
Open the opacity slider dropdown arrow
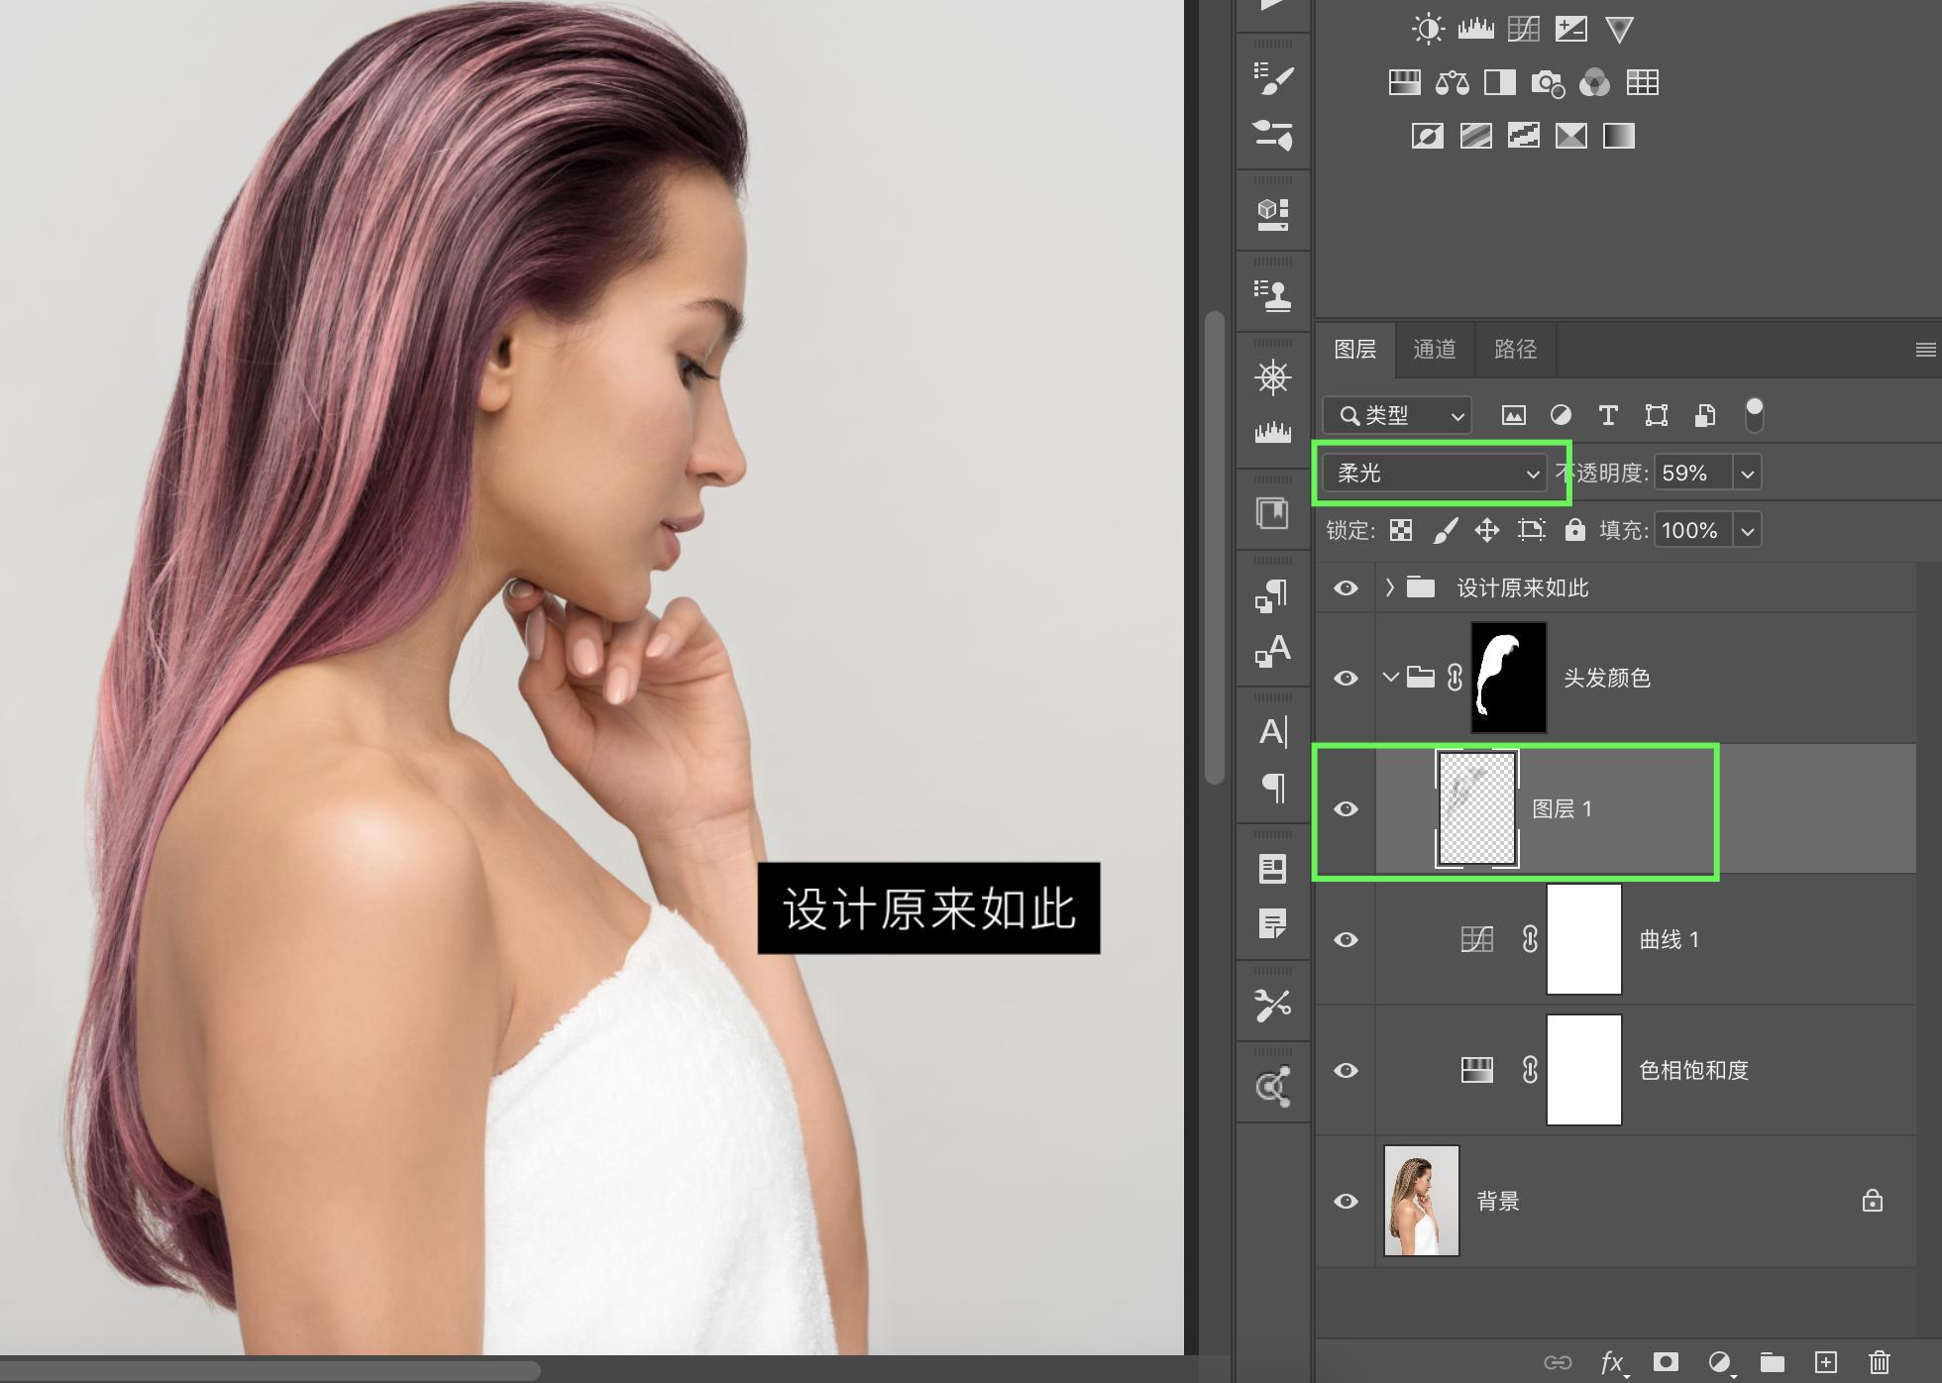pos(1748,474)
